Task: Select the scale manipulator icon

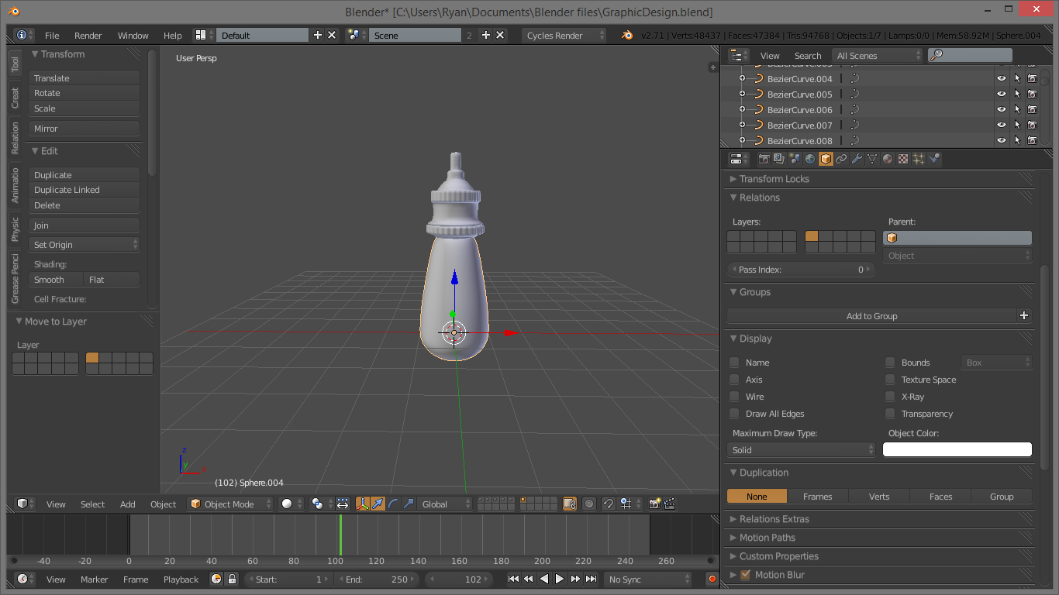Action: point(409,504)
